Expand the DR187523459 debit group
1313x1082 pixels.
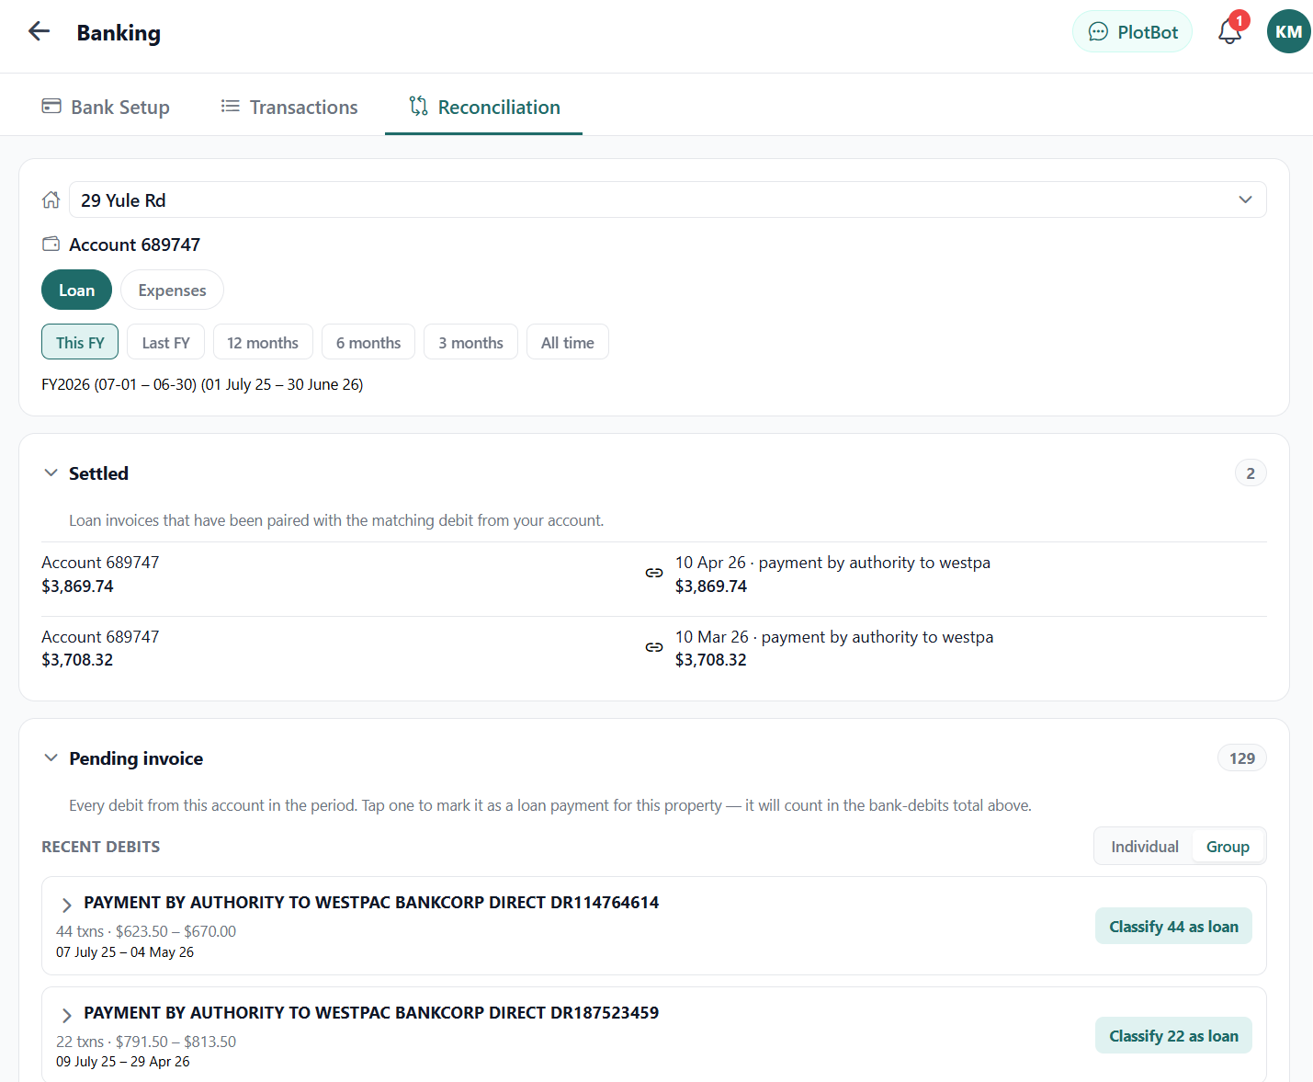tap(66, 1015)
